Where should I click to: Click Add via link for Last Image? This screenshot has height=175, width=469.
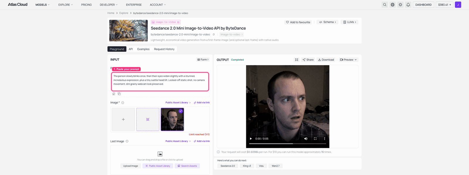[x=202, y=141]
